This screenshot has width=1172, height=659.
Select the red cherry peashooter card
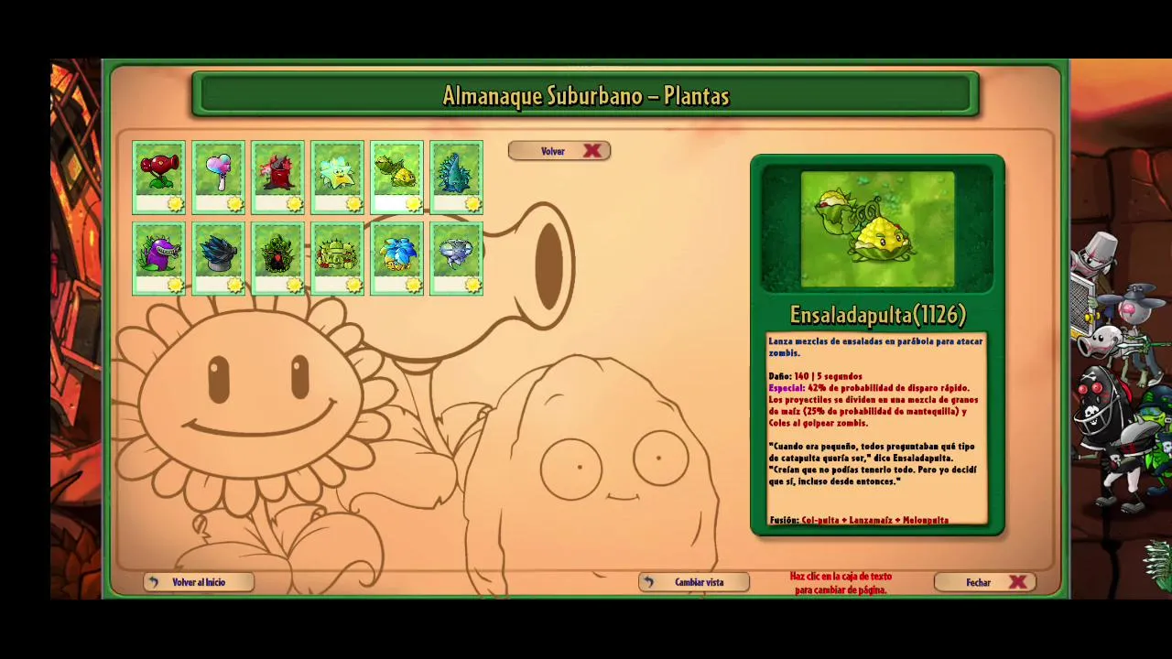click(x=158, y=178)
